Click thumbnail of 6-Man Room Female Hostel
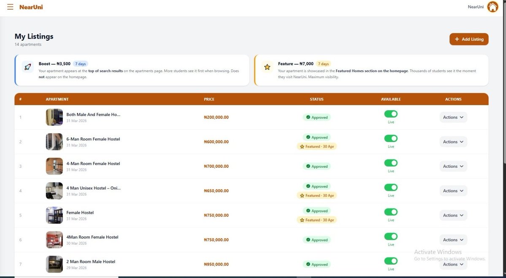This screenshot has height=278, width=506. 54,142
